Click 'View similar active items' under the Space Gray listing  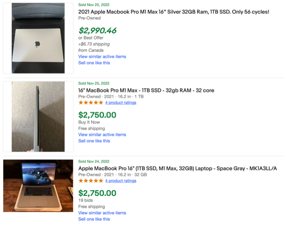click(102, 213)
